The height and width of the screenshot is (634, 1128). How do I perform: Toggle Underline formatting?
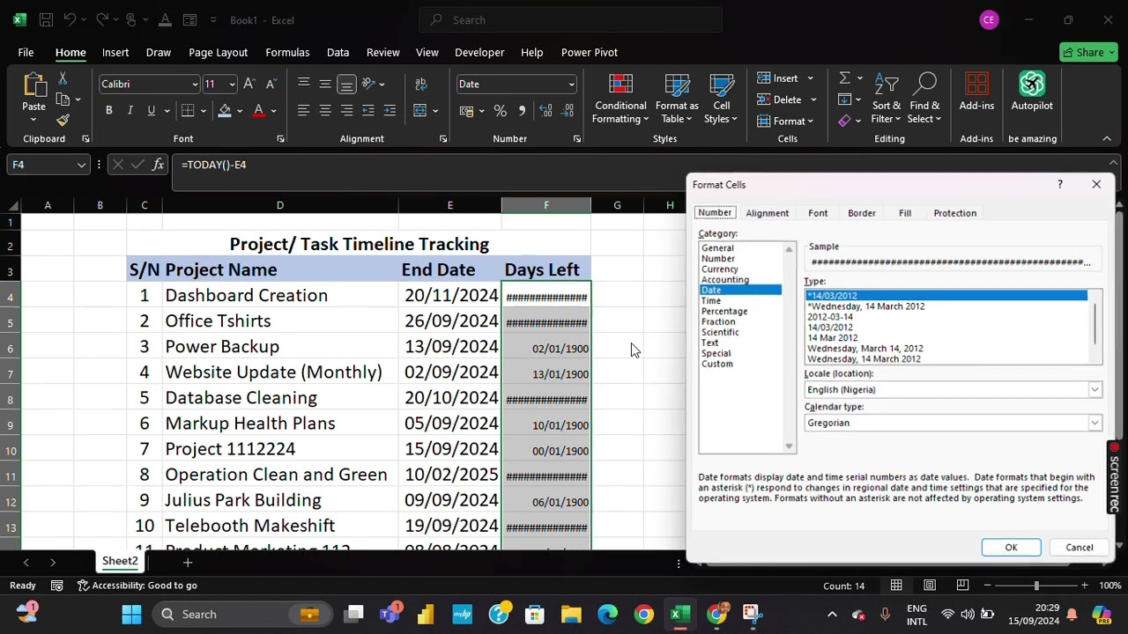tap(151, 111)
